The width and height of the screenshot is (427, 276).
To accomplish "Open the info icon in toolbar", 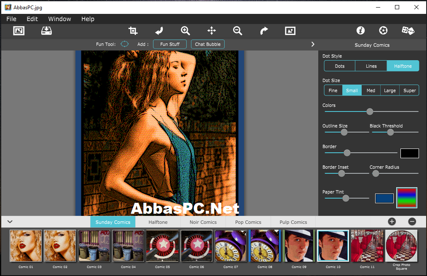I will coord(360,30).
